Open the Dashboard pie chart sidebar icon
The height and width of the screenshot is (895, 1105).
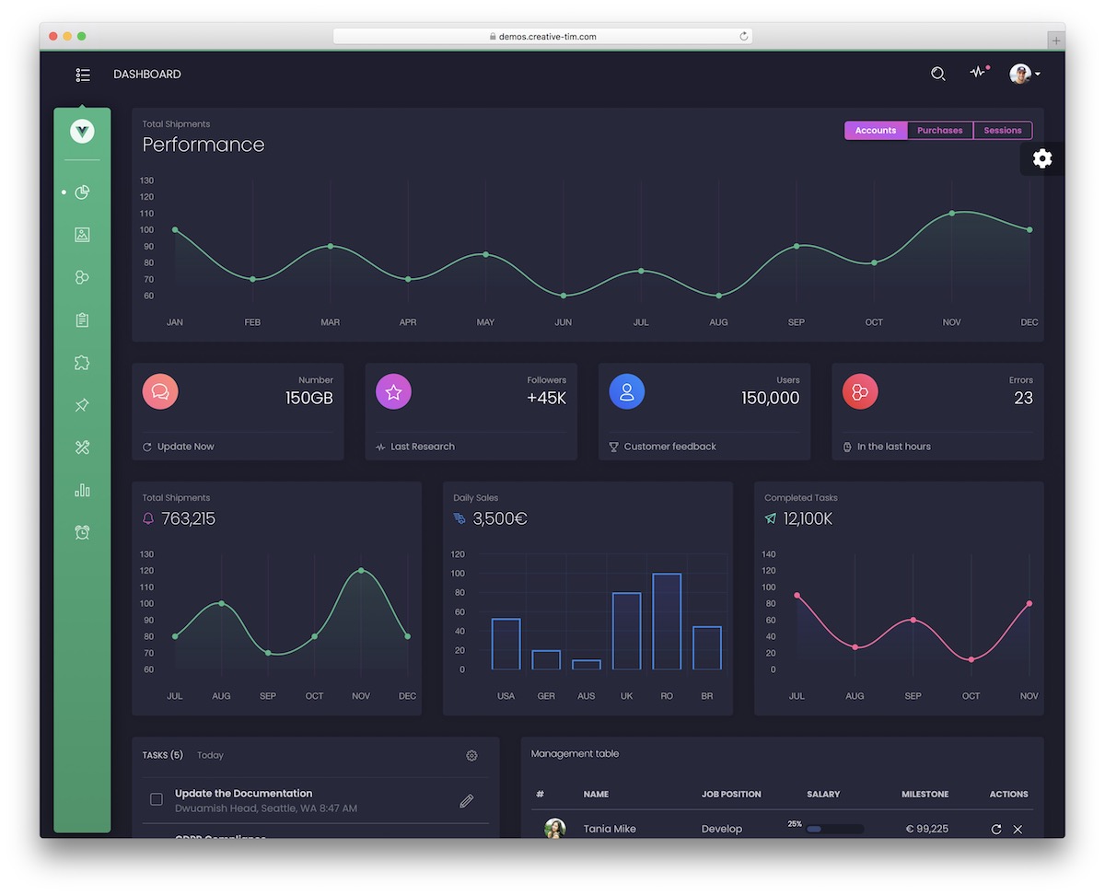tap(82, 192)
